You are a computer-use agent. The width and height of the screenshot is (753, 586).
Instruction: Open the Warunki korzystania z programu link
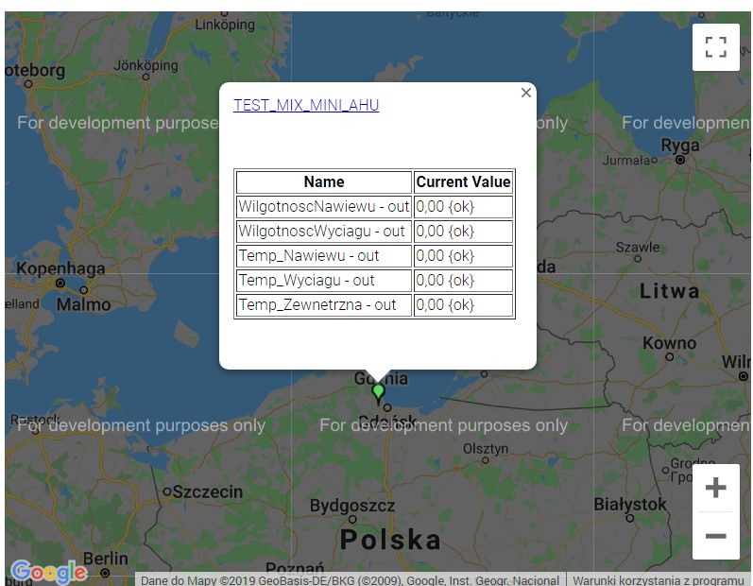click(658, 579)
